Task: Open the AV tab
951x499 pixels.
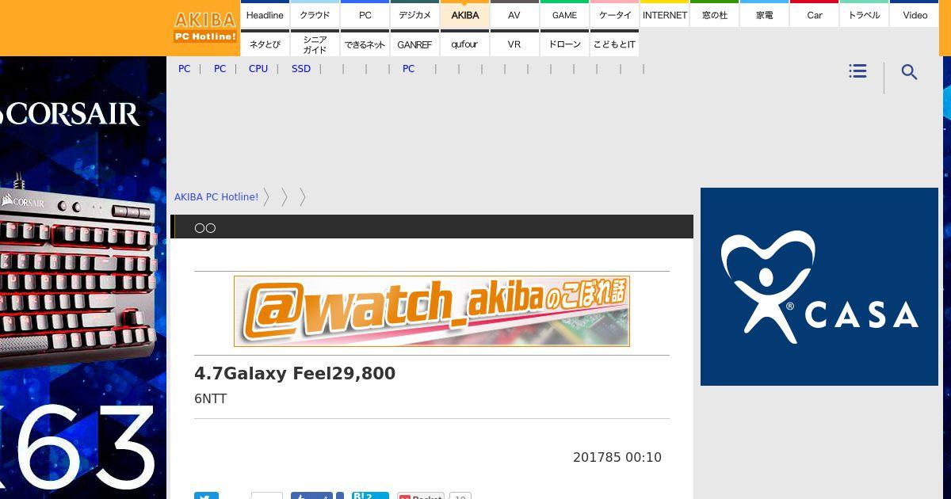Action: point(514,14)
